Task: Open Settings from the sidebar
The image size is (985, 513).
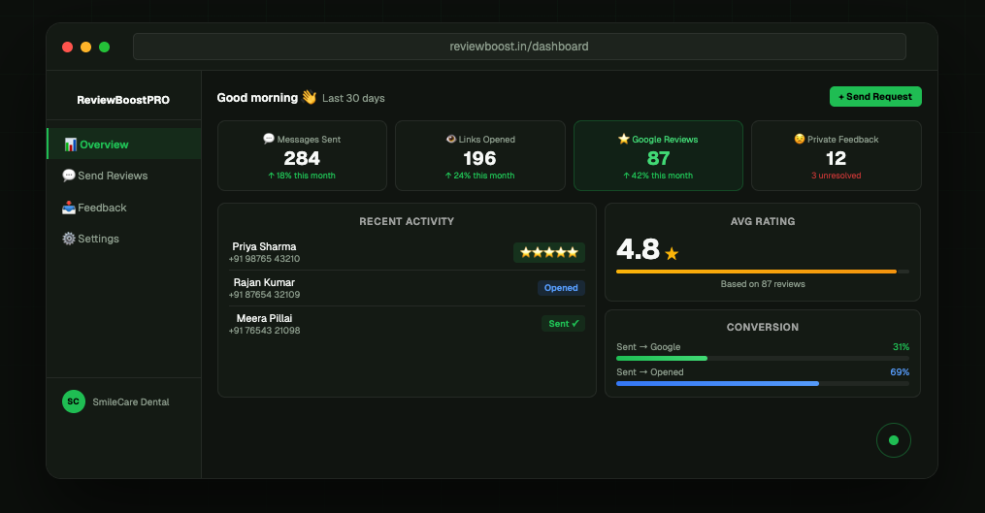Action: click(x=124, y=239)
